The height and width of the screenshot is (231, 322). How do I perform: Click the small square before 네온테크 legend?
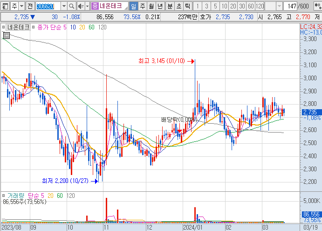[3, 27]
